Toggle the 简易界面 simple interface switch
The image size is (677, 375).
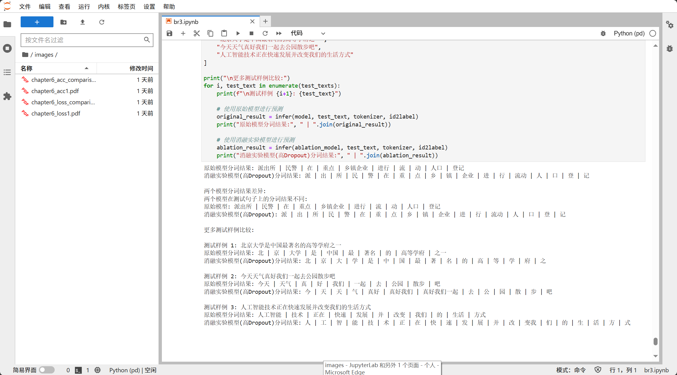click(x=47, y=370)
